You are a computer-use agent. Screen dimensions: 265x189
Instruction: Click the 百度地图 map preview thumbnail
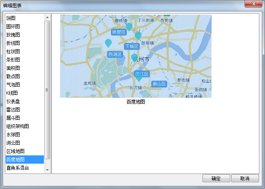136,56
